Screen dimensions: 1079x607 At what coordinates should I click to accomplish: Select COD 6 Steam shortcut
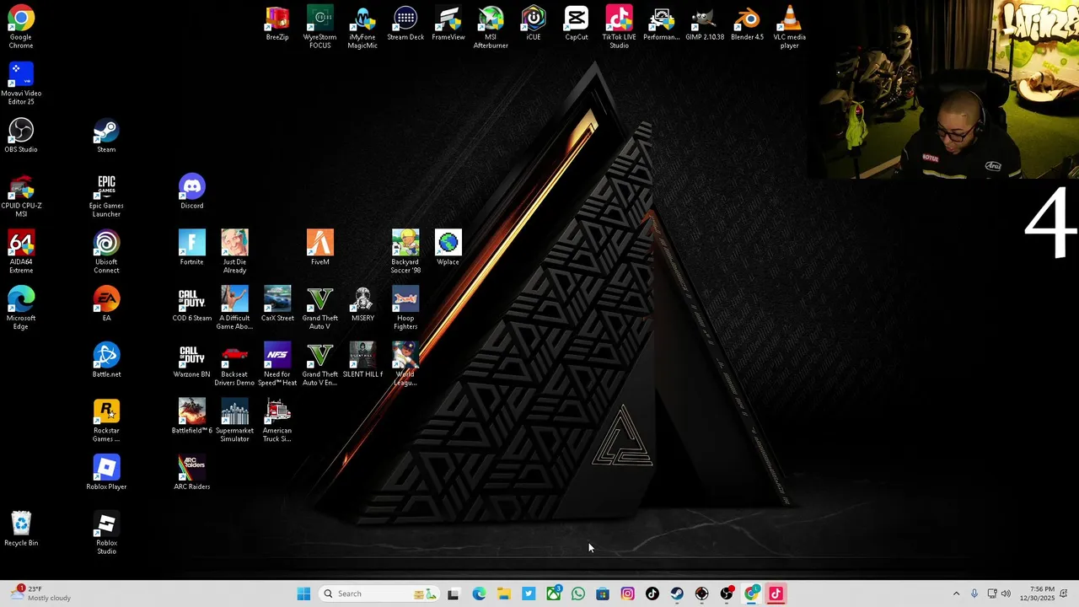click(191, 304)
